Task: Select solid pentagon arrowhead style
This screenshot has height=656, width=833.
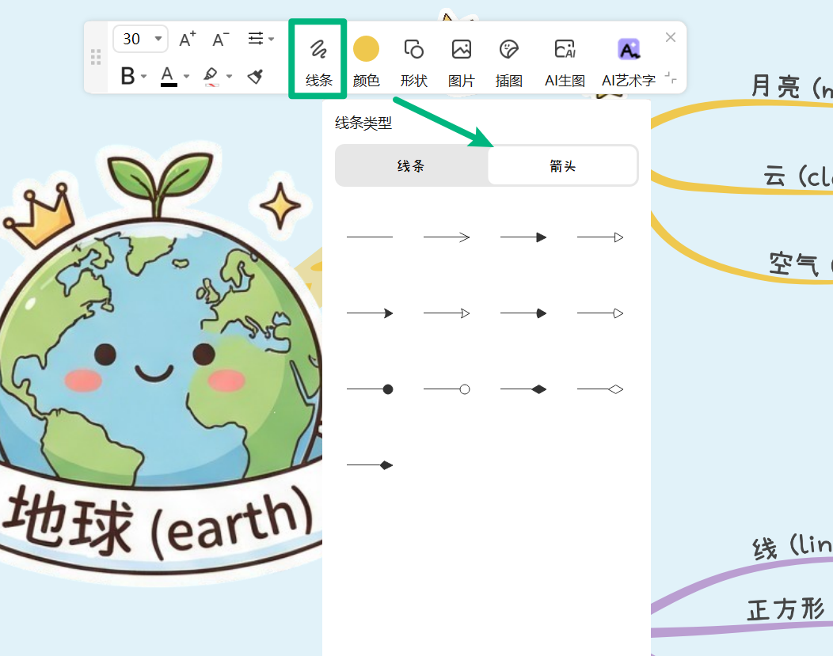Action: [x=523, y=313]
